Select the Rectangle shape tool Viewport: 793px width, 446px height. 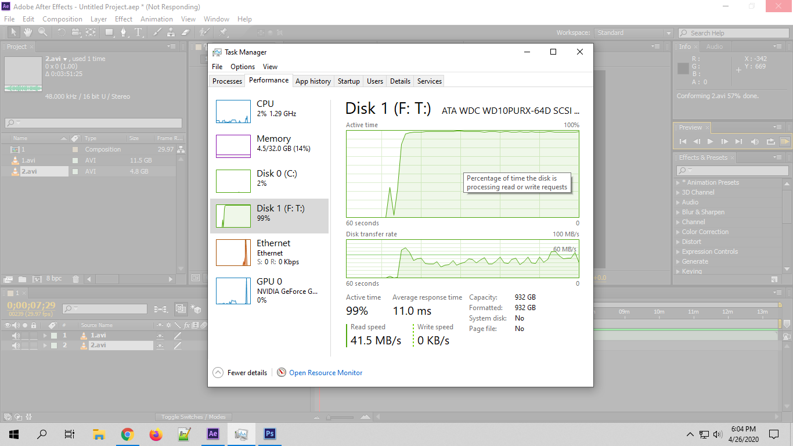(x=109, y=33)
